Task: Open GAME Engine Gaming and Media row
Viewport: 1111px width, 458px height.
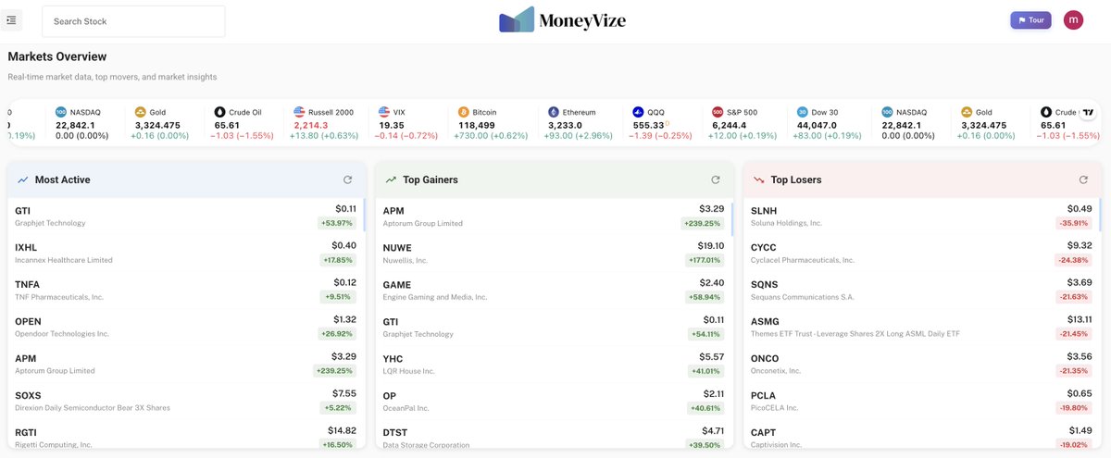Action: pos(554,290)
